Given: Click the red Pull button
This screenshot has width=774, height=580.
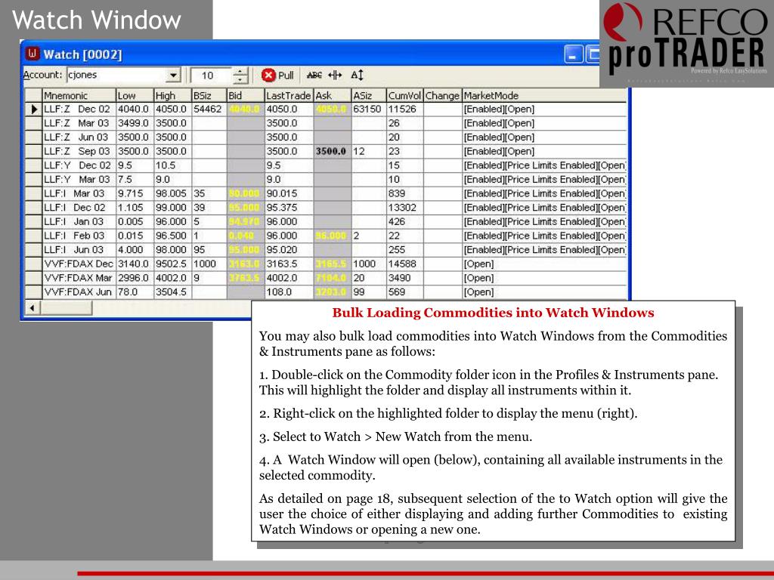Looking at the screenshot, I should 277,75.
